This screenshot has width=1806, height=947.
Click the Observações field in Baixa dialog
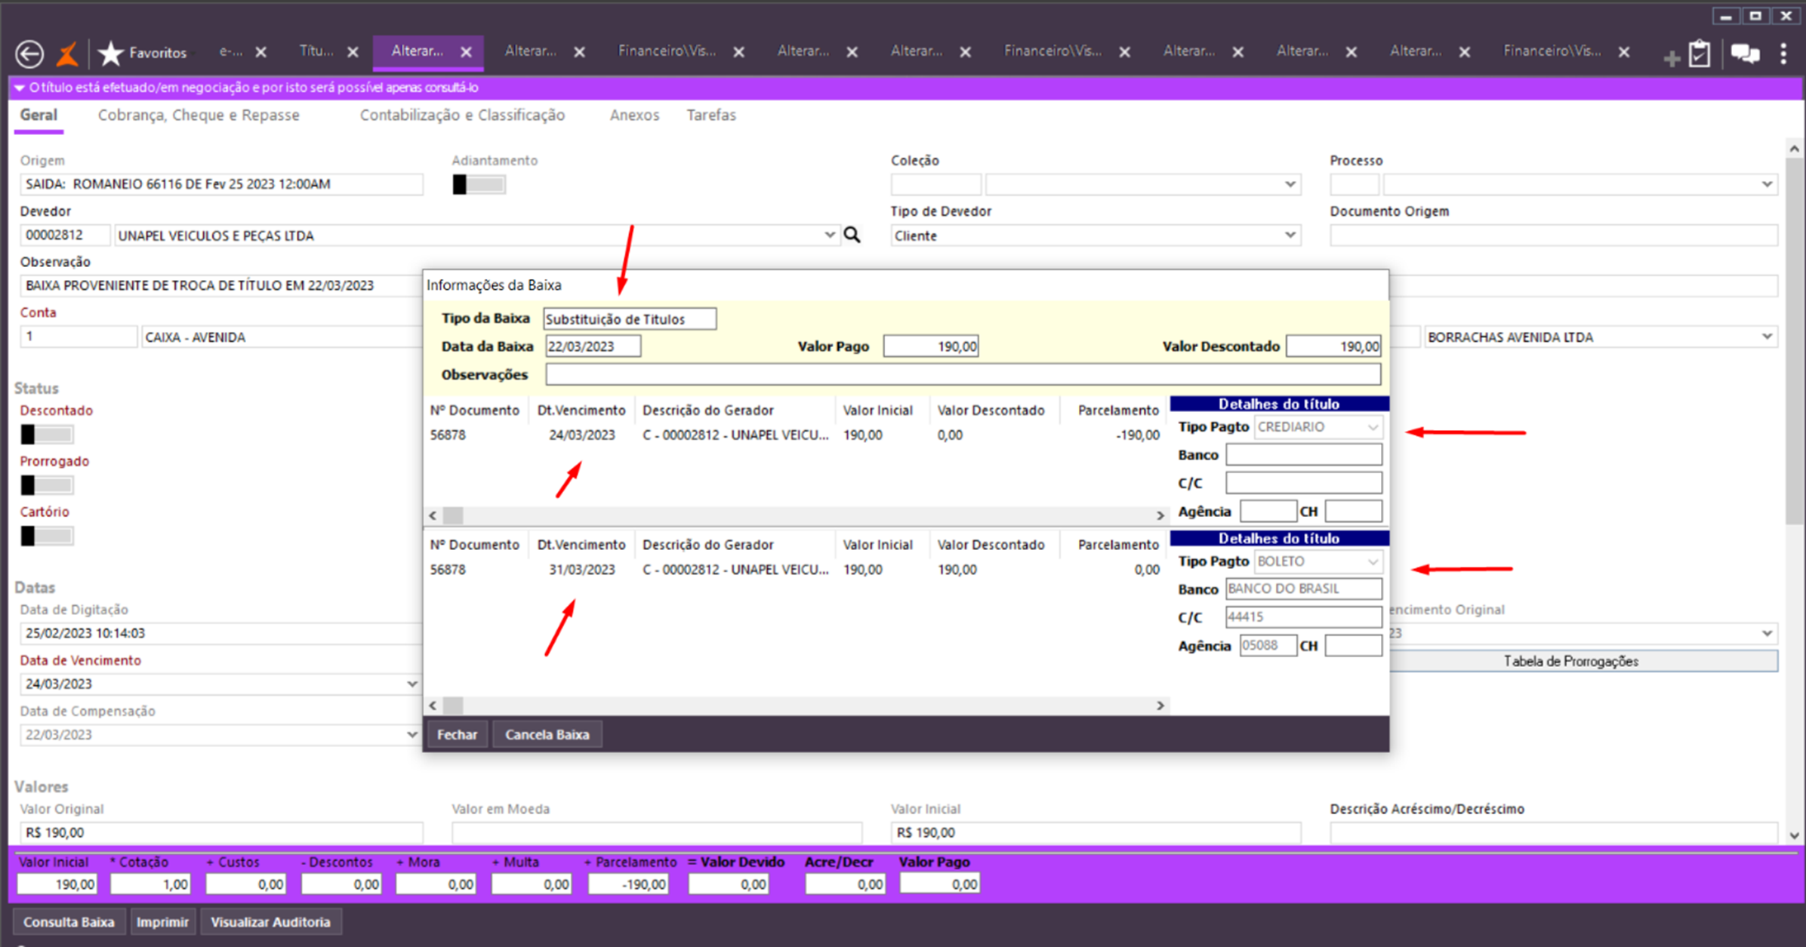point(963,374)
